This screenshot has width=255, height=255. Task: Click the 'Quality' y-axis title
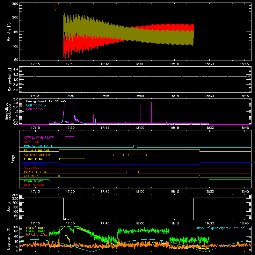pos(9,207)
